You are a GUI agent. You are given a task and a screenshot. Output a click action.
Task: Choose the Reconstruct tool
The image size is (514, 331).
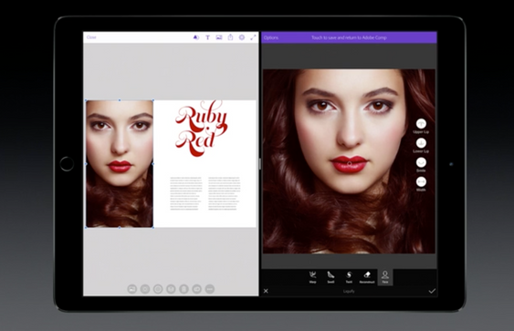click(x=367, y=277)
